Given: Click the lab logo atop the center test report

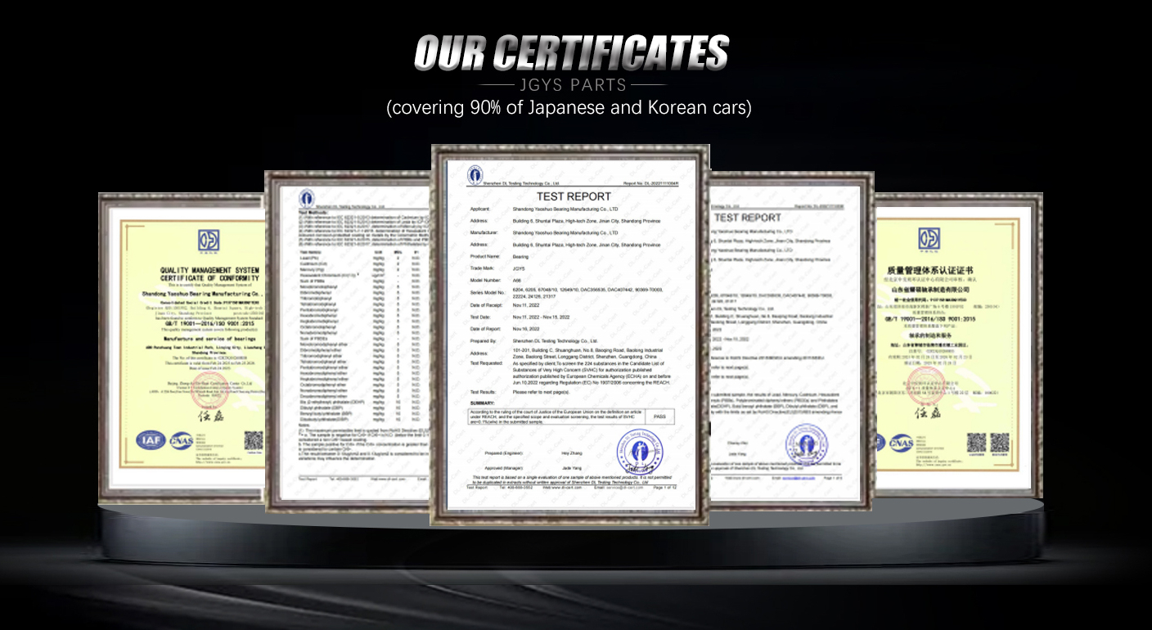Looking at the screenshot, I should (x=475, y=174).
